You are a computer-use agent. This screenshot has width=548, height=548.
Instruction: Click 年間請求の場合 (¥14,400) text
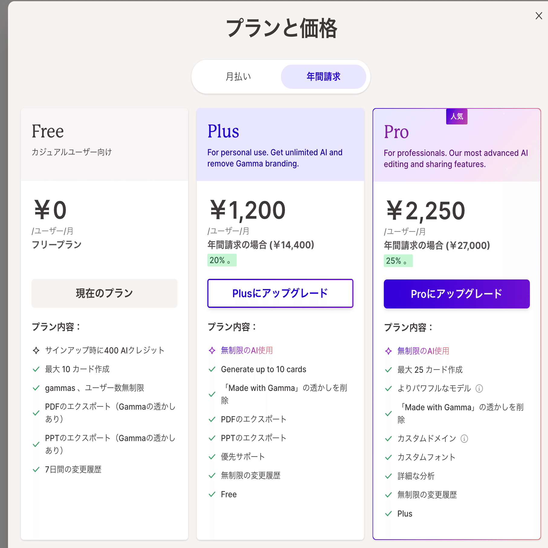261,245
